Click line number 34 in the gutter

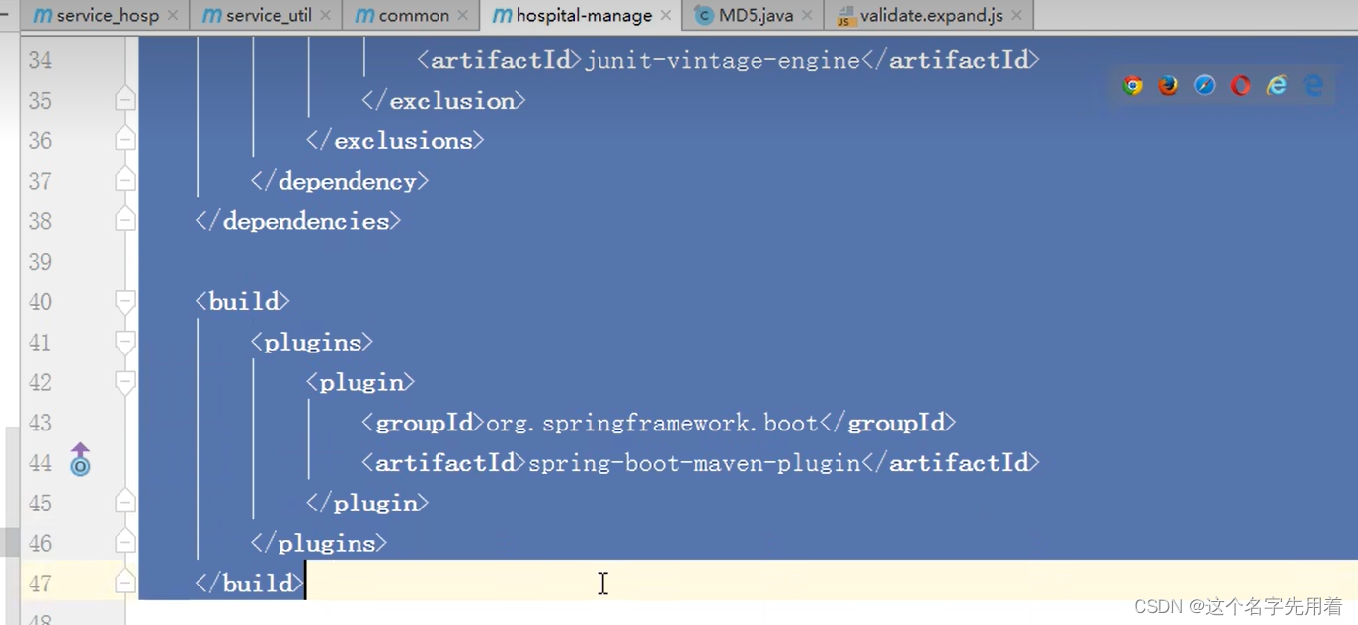(40, 60)
